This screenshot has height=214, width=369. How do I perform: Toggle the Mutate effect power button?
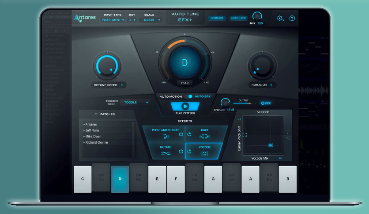[181, 152]
